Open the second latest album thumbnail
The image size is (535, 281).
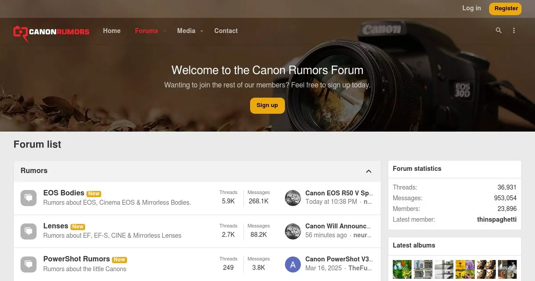pos(423,269)
